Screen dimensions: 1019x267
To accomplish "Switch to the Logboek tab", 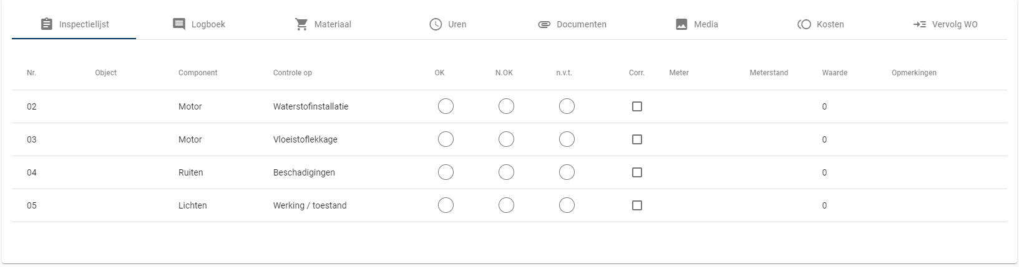I will (x=199, y=24).
